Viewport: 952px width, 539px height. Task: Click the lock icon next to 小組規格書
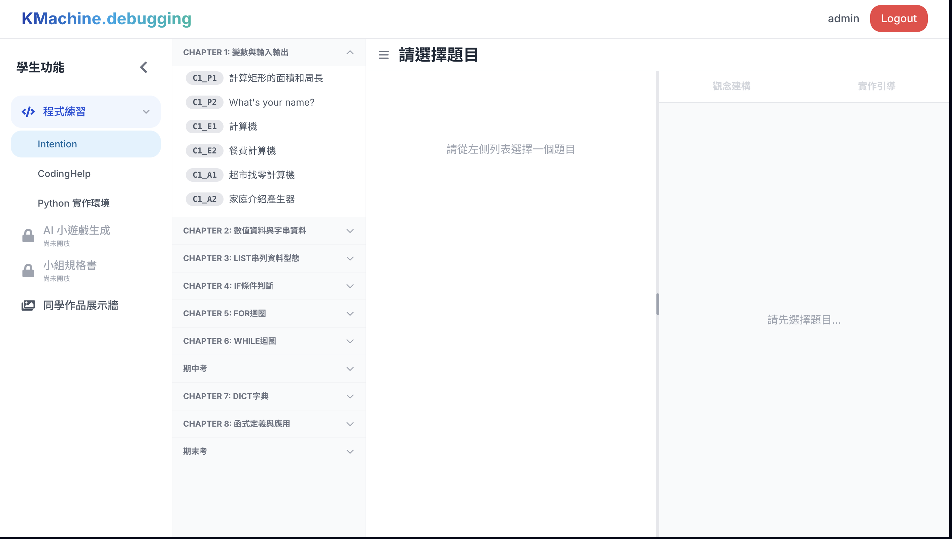pos(28,271)
